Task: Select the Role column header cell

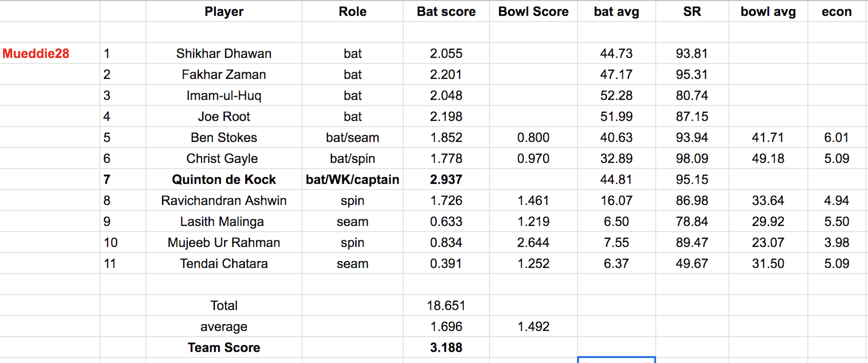Action: pos(352,12)
